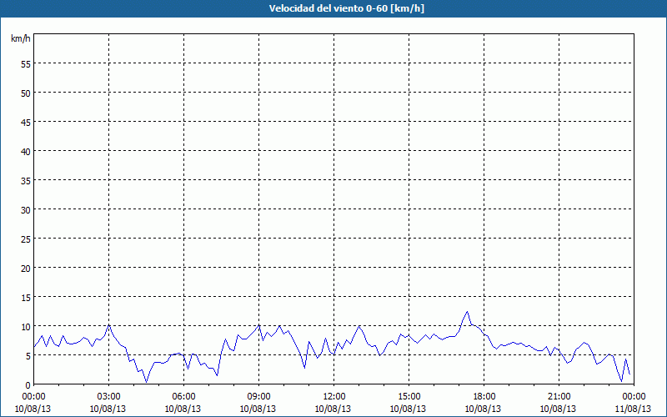Select the 25 y-axis label

pos(26,239)
